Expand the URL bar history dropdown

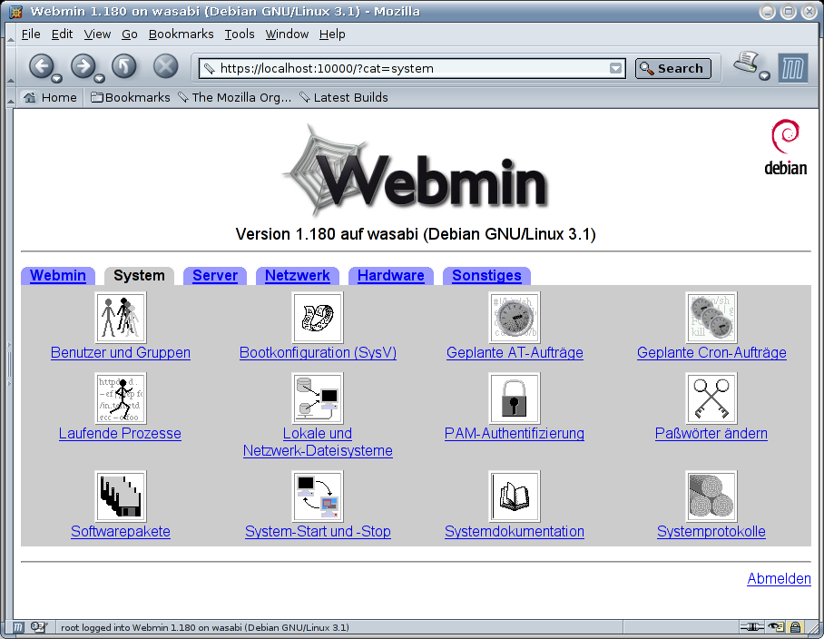pos(615,68)
